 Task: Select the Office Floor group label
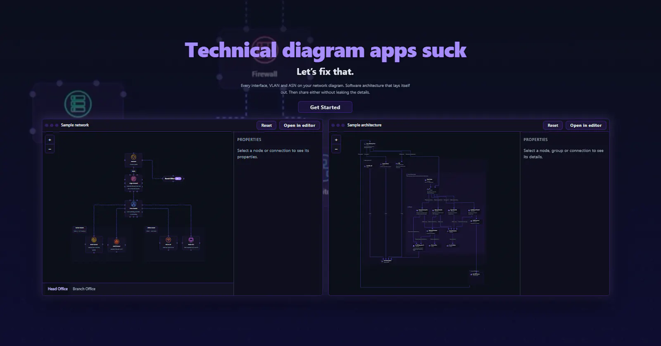click(x=151, y=229)
